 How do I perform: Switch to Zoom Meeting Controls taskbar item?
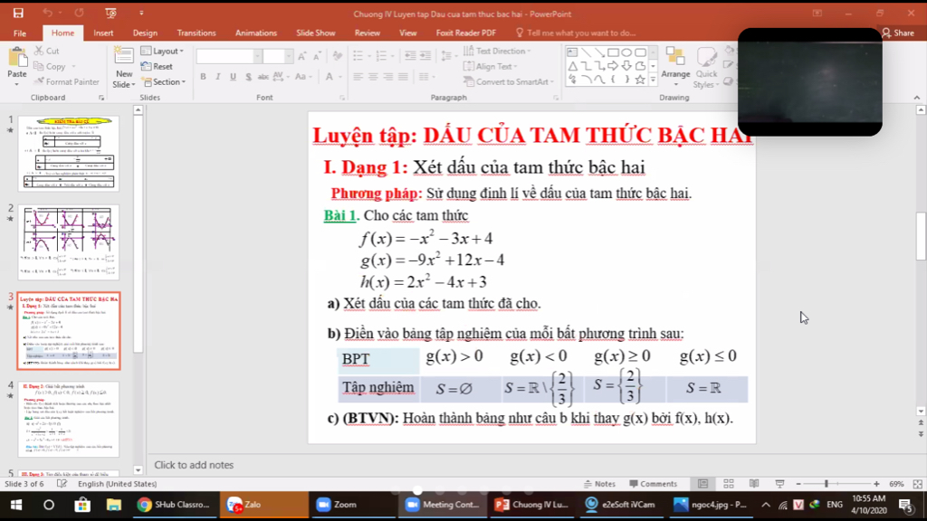pos(442,505)
